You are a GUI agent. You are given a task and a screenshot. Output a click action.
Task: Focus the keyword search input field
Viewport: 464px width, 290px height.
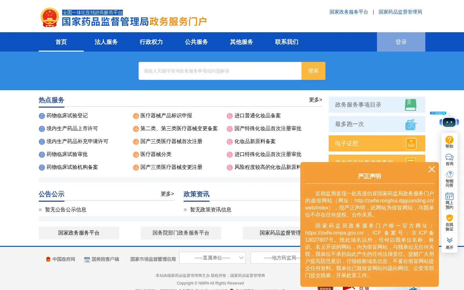click(x=220, y=71)
